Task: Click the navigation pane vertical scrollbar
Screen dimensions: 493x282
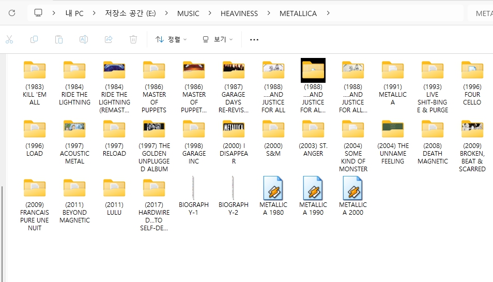Action: point(2,233)
